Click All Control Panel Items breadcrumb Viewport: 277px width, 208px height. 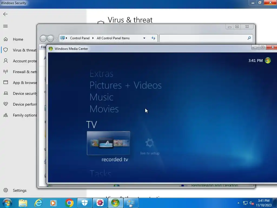113,38
